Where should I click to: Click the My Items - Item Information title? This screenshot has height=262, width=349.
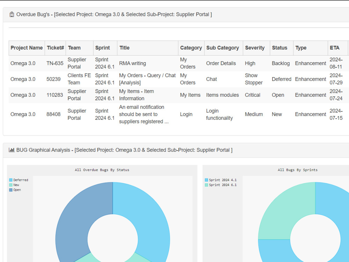click(x=136, y=95)
